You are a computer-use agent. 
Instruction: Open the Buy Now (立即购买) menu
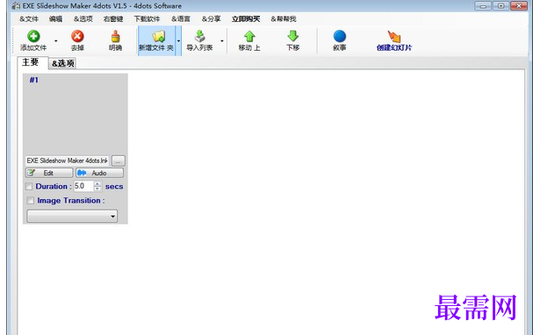click(246, 19)
